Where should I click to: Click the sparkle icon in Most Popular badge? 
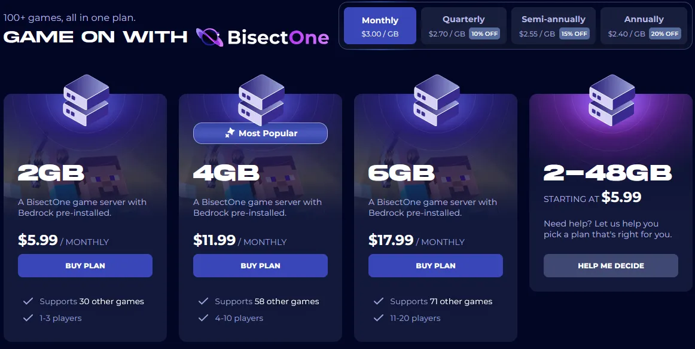[230, 133]
